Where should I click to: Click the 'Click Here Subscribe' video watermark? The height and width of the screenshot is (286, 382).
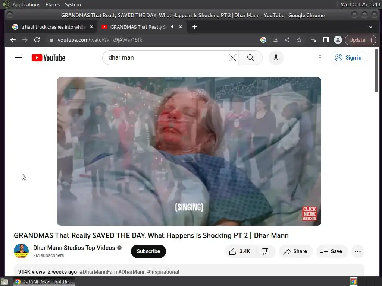click(x=309, y=213)
